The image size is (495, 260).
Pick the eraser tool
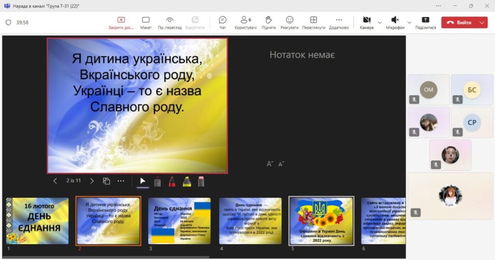coord(201,181)
